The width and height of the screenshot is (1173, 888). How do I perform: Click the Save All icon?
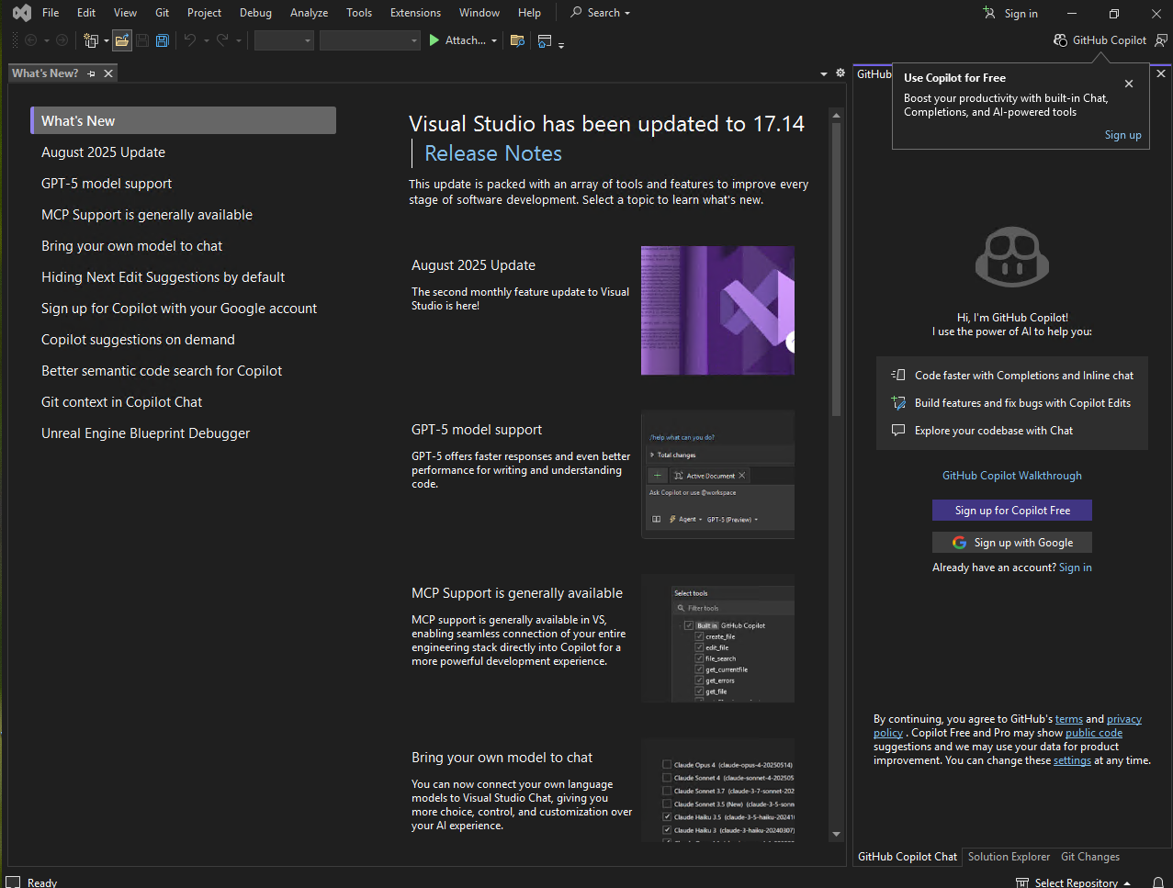click(x=163, y=40)
